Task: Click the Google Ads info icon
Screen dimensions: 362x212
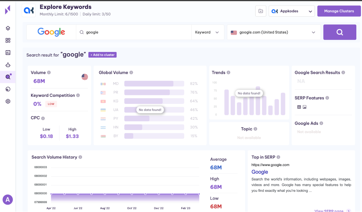Action: 321,123
